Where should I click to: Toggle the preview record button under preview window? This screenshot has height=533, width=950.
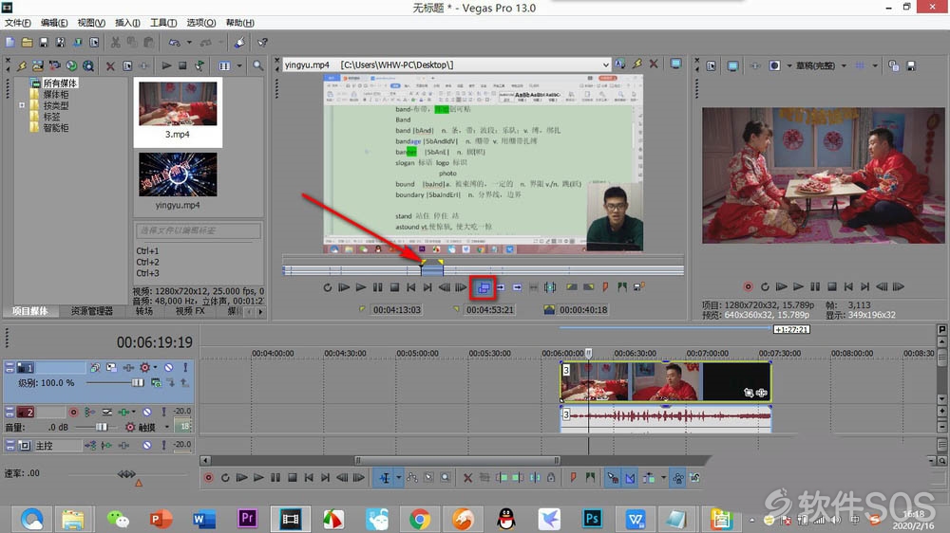[749, 286]
